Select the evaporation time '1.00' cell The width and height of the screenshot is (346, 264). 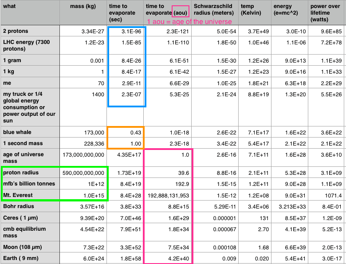point(125,143)
